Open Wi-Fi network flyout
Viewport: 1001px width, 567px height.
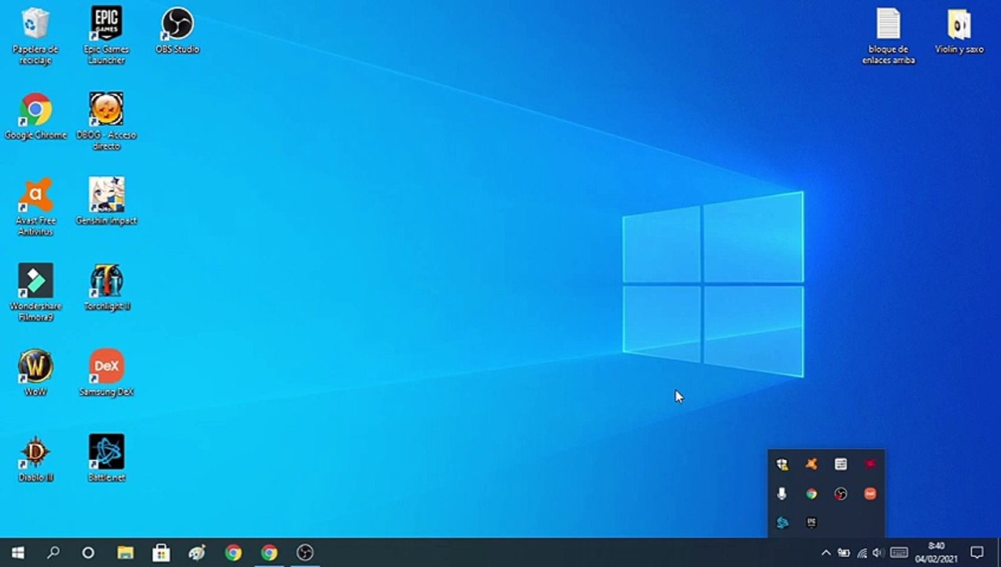coord(862,553)
